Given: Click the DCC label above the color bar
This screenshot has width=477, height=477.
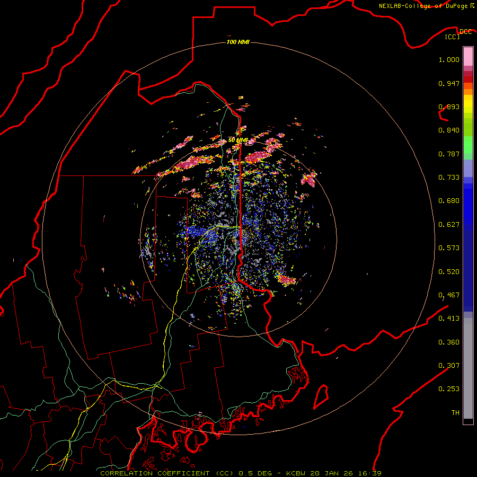Looking at the screenshot, I should pos(465,32).
